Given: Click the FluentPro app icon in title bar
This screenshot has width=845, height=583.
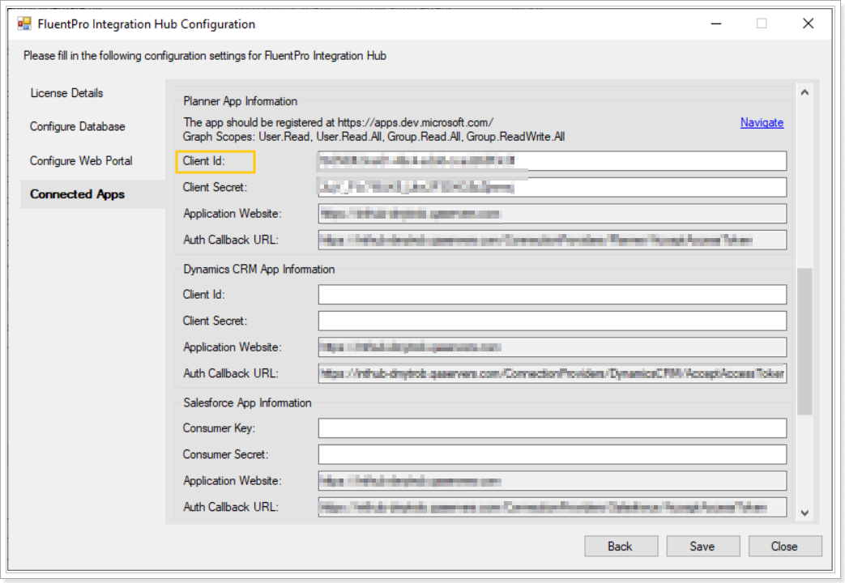Looking at the screenshot, I should click(24, 23).
